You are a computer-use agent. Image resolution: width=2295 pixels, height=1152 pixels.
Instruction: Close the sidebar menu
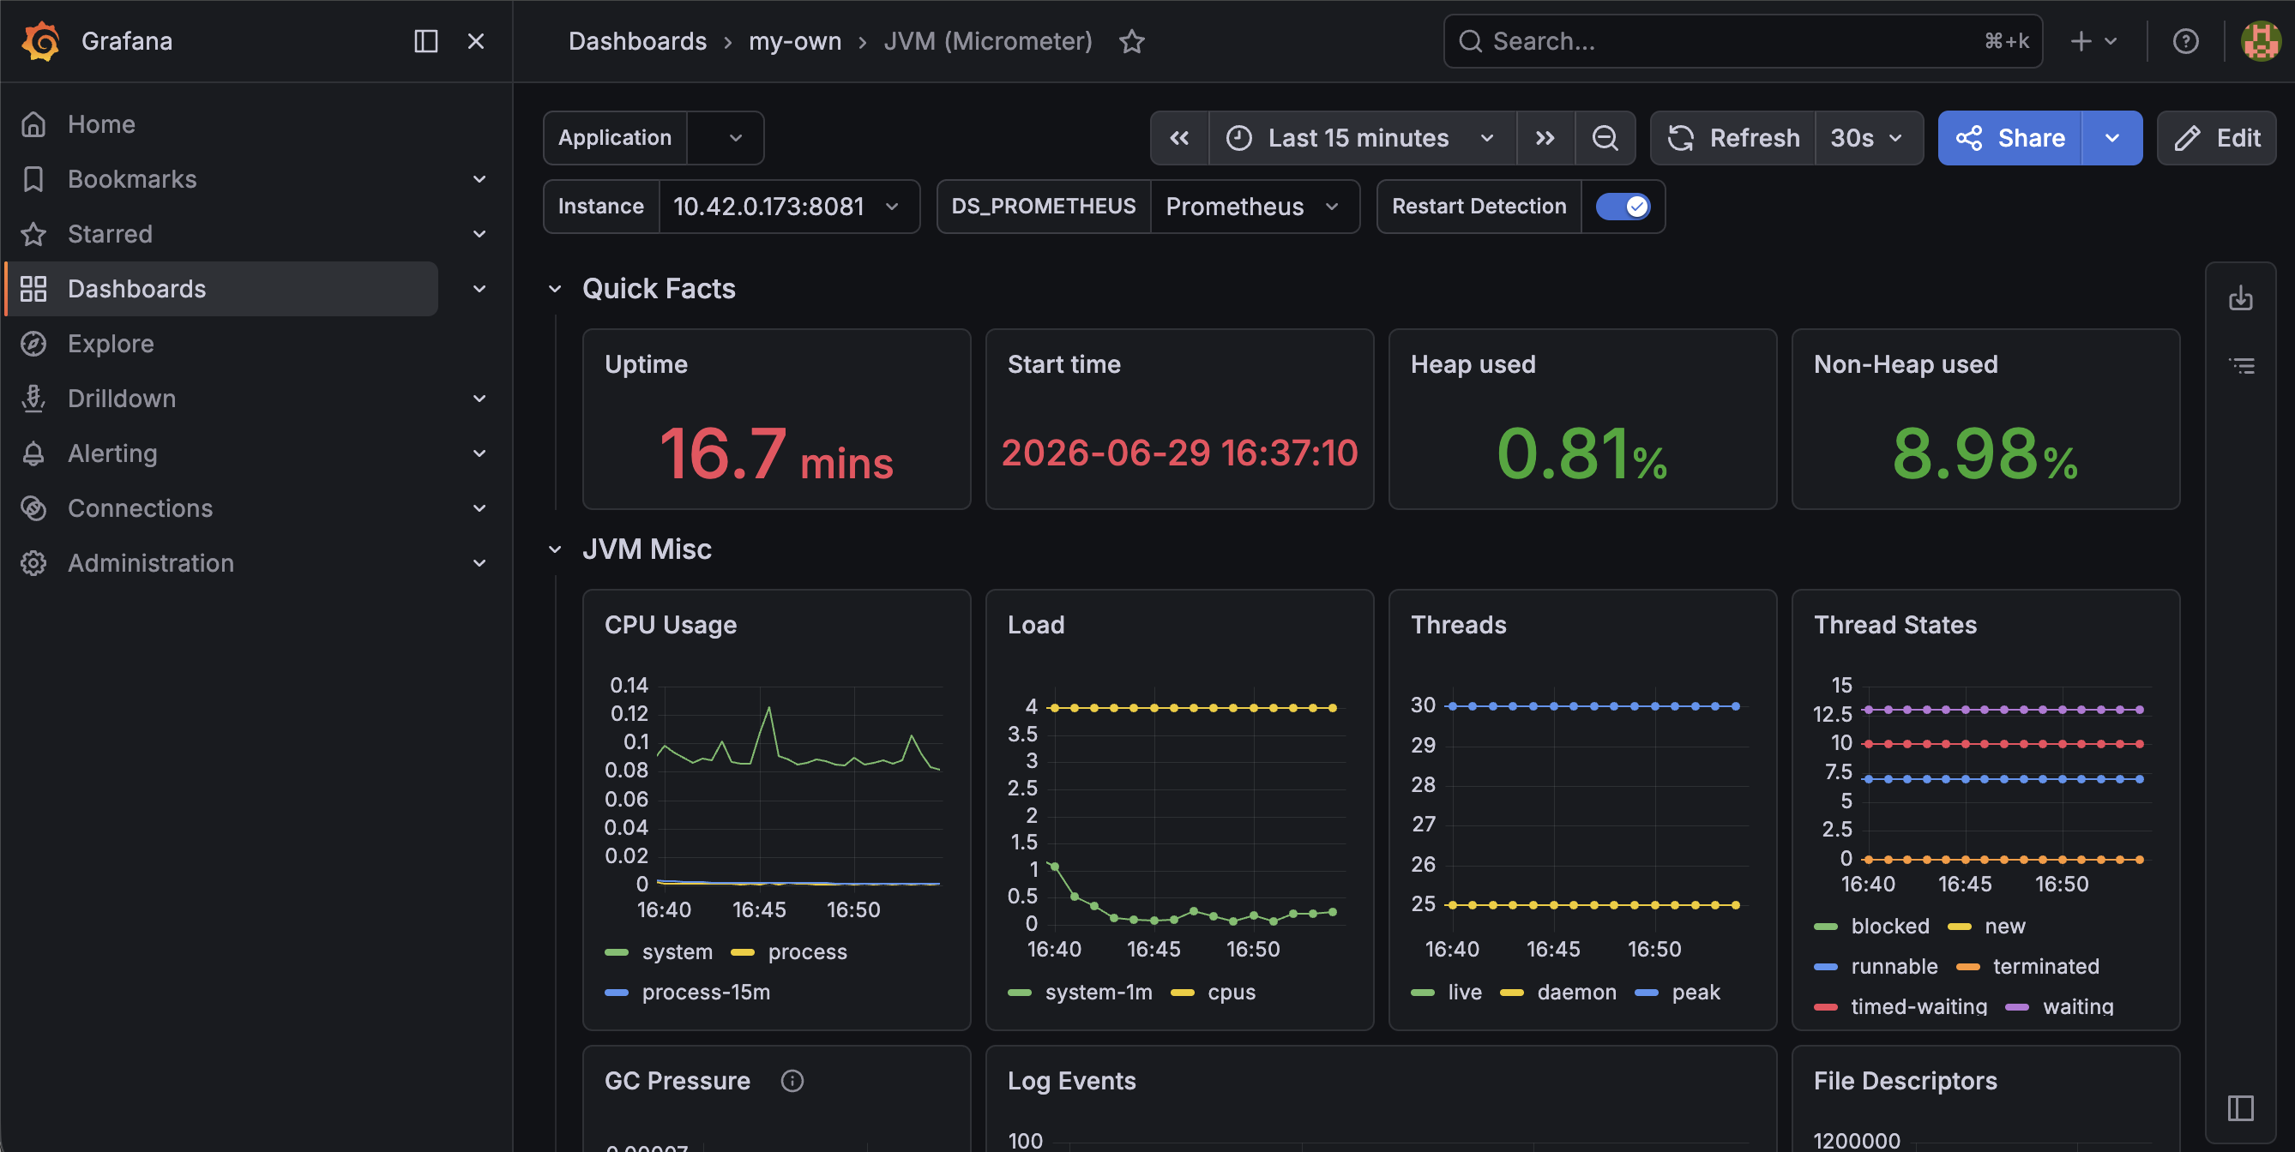pos(476,41)
